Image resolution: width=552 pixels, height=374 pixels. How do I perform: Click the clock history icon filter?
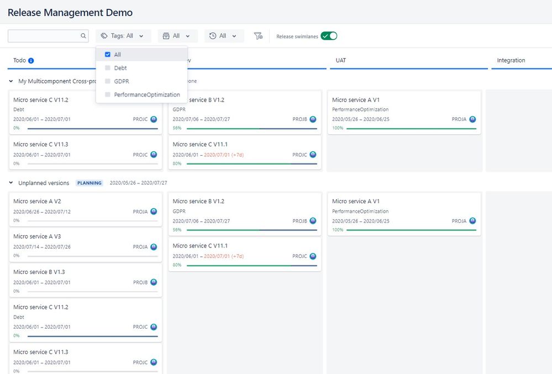pyautogui.click(x=213, y=36)
